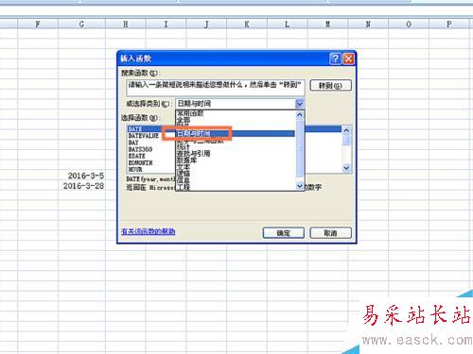Select column P header
The height and width of the screenshot is (354, 473).
click(449, 24)
